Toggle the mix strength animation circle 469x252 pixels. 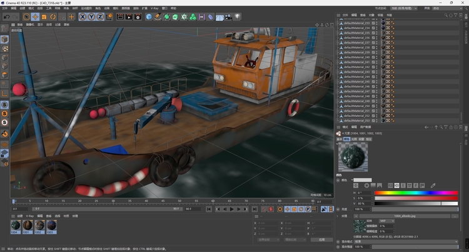(x=339, y=246)
